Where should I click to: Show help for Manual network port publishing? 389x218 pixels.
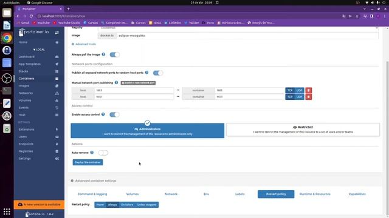click(116, 82)
